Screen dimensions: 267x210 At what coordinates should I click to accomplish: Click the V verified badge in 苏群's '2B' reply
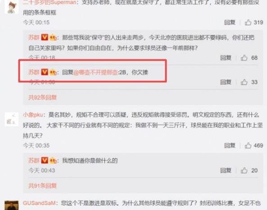pos(45,72)
